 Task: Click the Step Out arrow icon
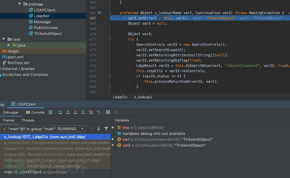tap(83, 112)
